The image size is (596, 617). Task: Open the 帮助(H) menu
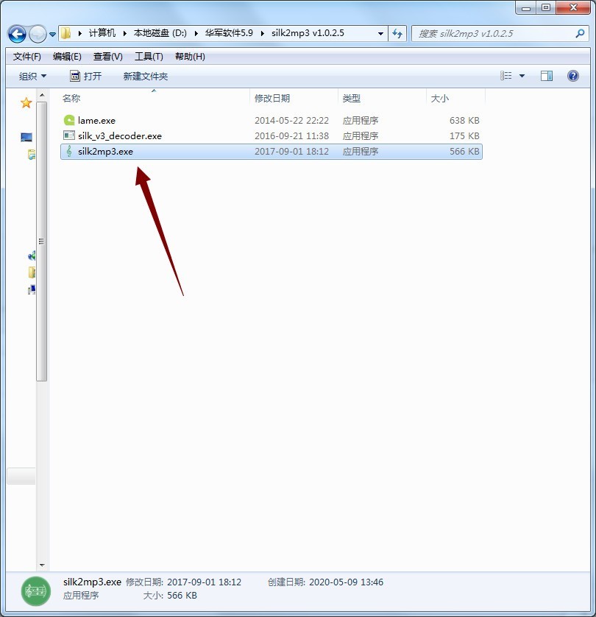(x=190, y=57)
